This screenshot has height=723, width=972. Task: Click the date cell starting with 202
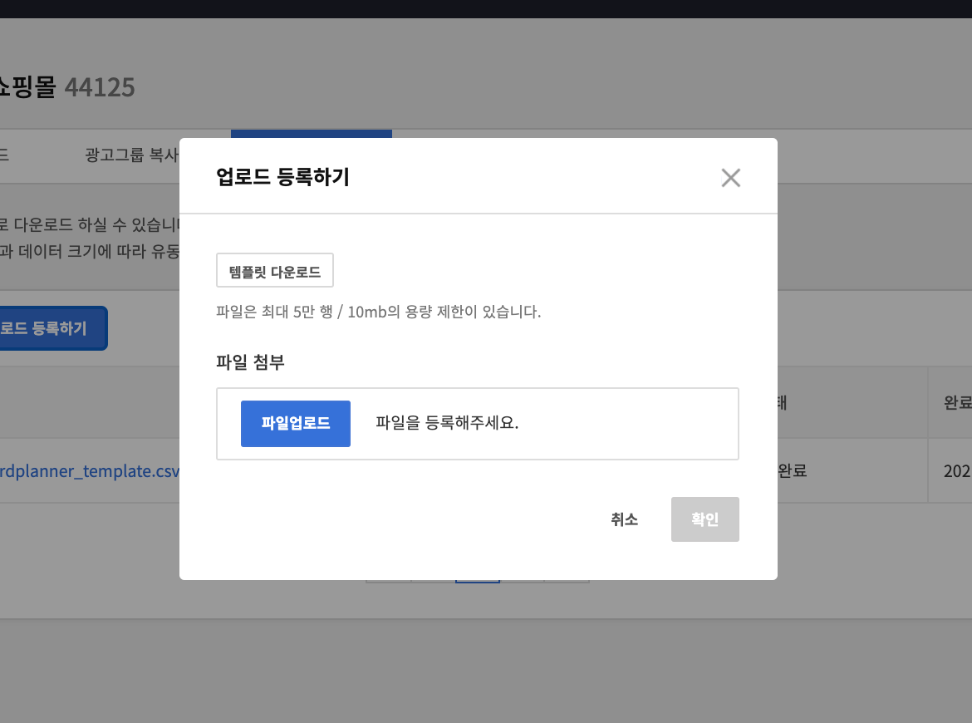click(957, 471)
